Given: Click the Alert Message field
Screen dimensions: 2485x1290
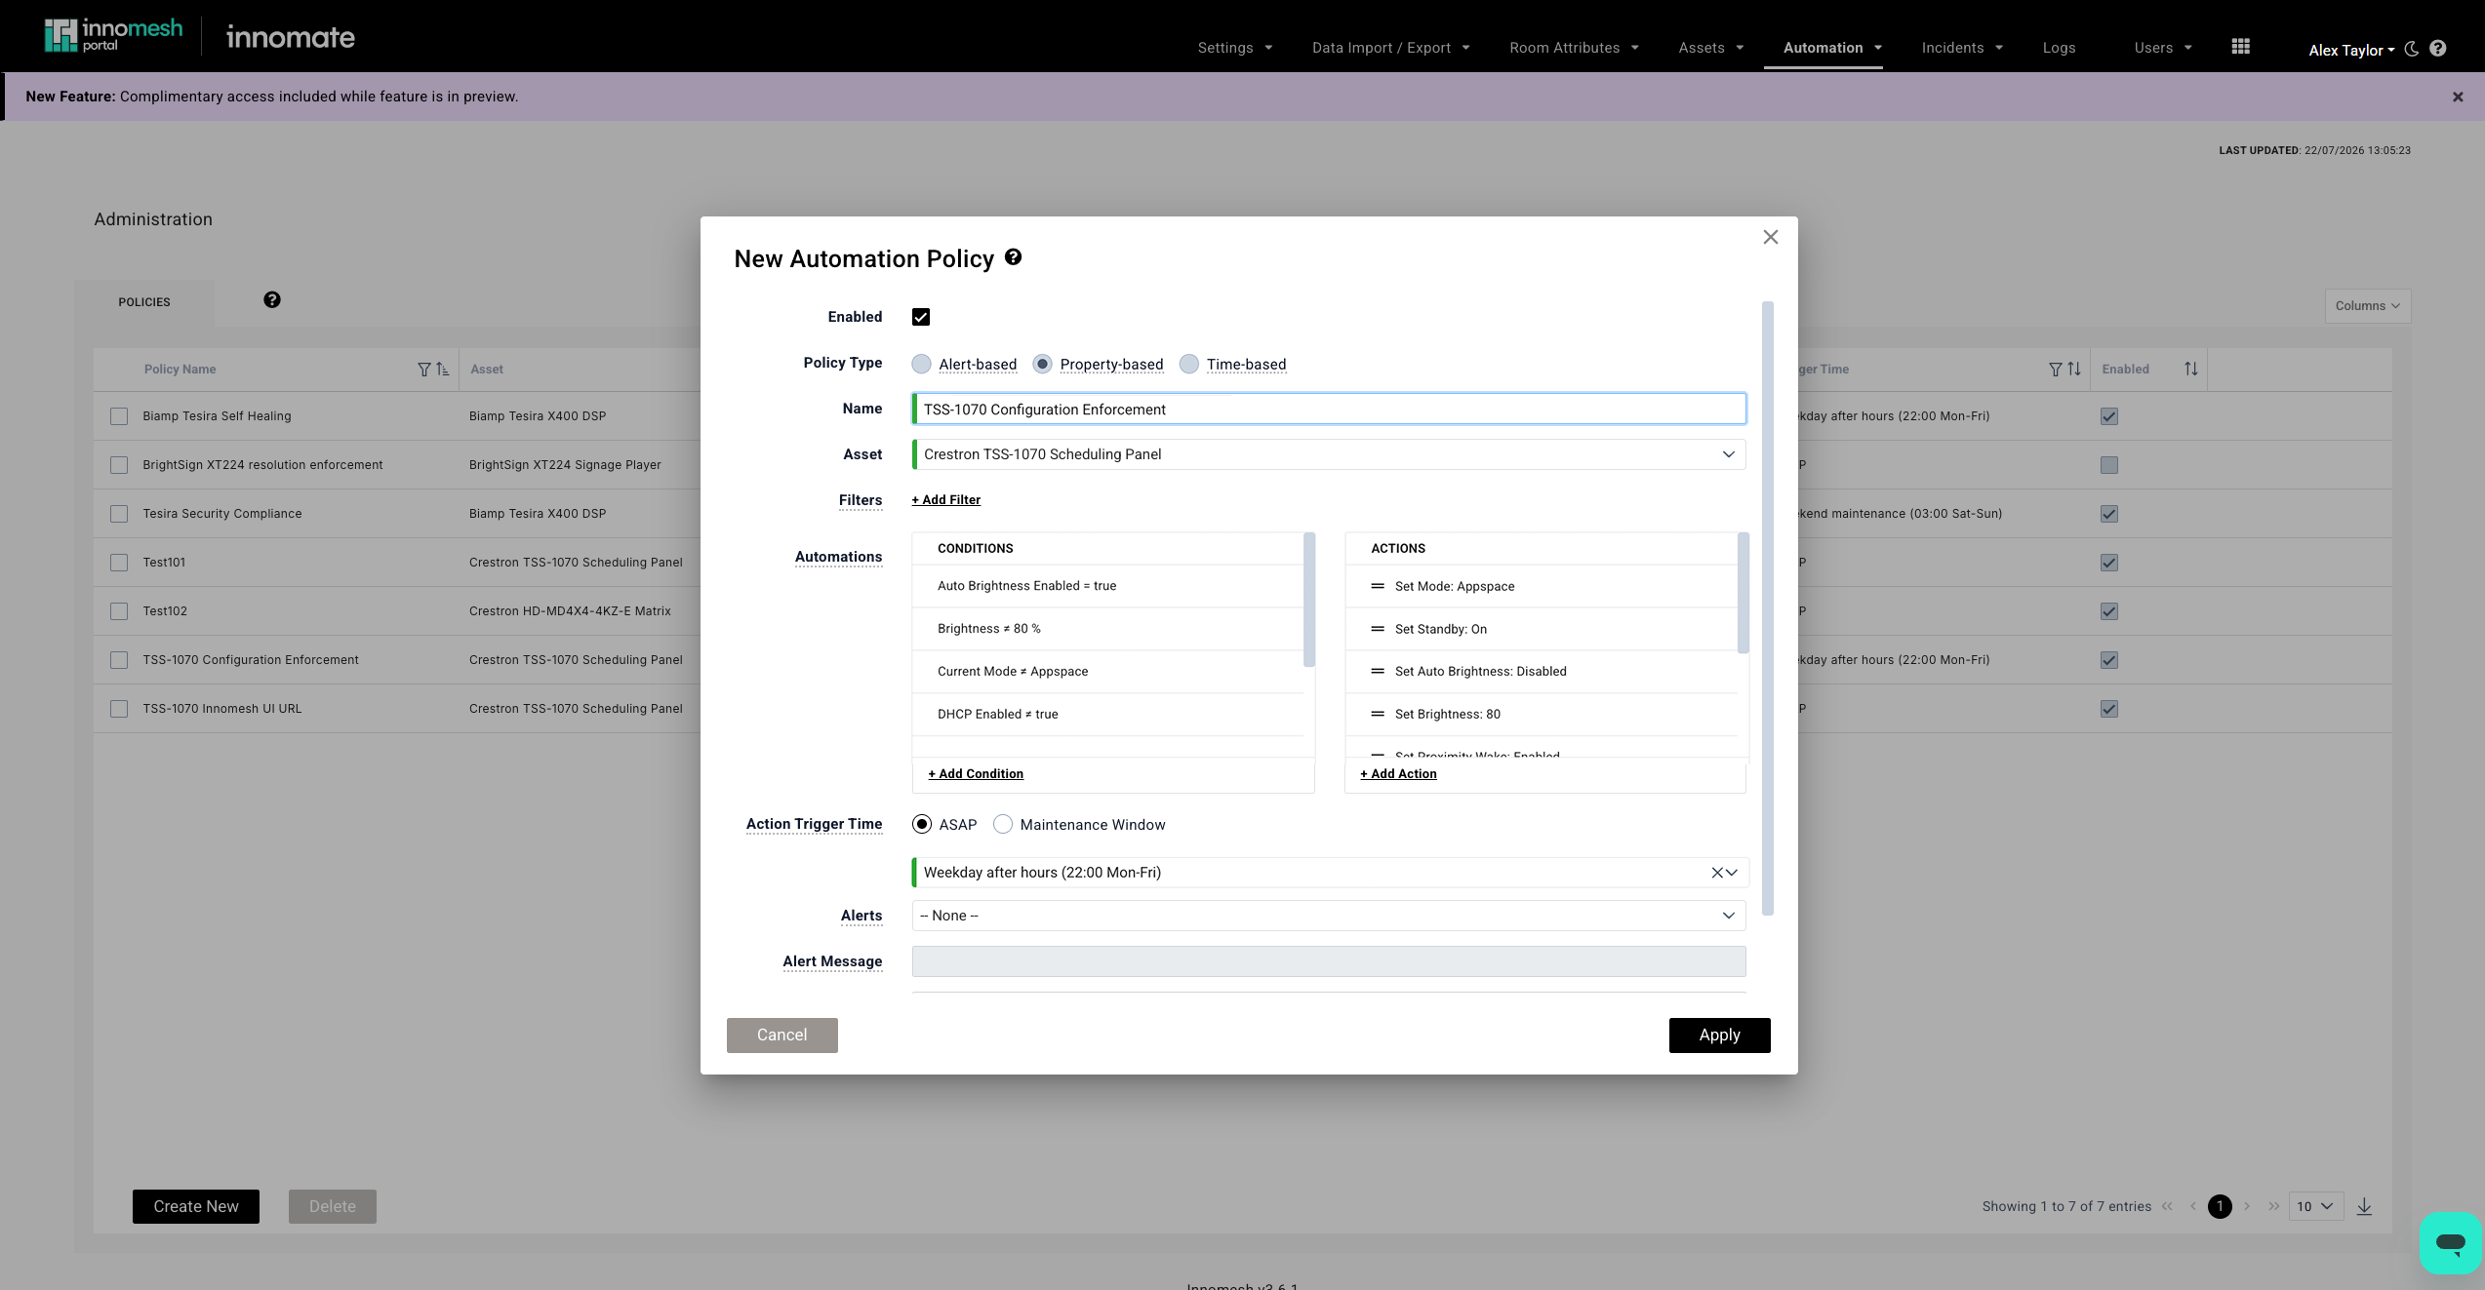Looking at the screenshot, I should coord(1329,961).
